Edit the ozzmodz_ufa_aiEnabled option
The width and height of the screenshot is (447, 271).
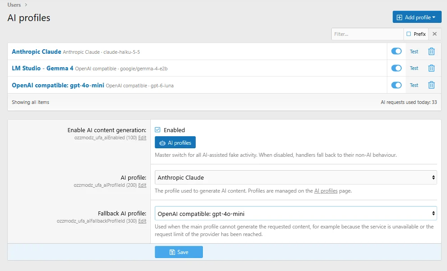pyautogui.click(x=142, y=138)
